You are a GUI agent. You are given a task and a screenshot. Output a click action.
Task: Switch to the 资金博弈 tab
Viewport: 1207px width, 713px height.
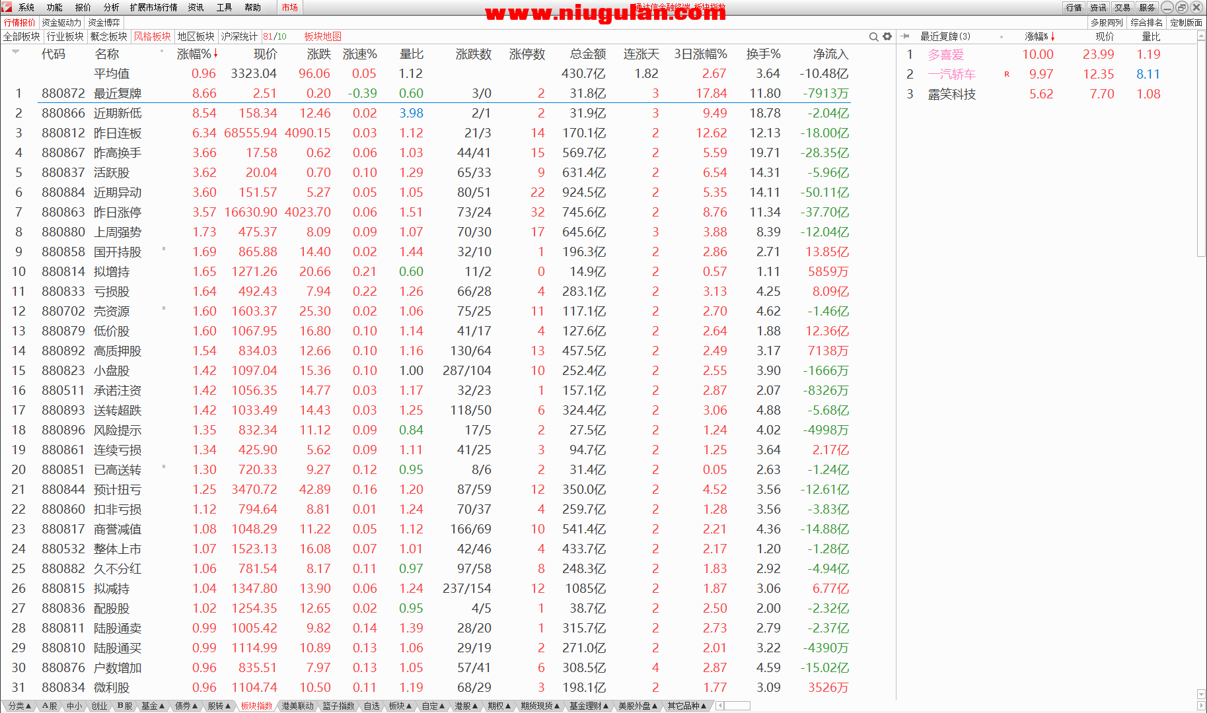tap(104, 22)
